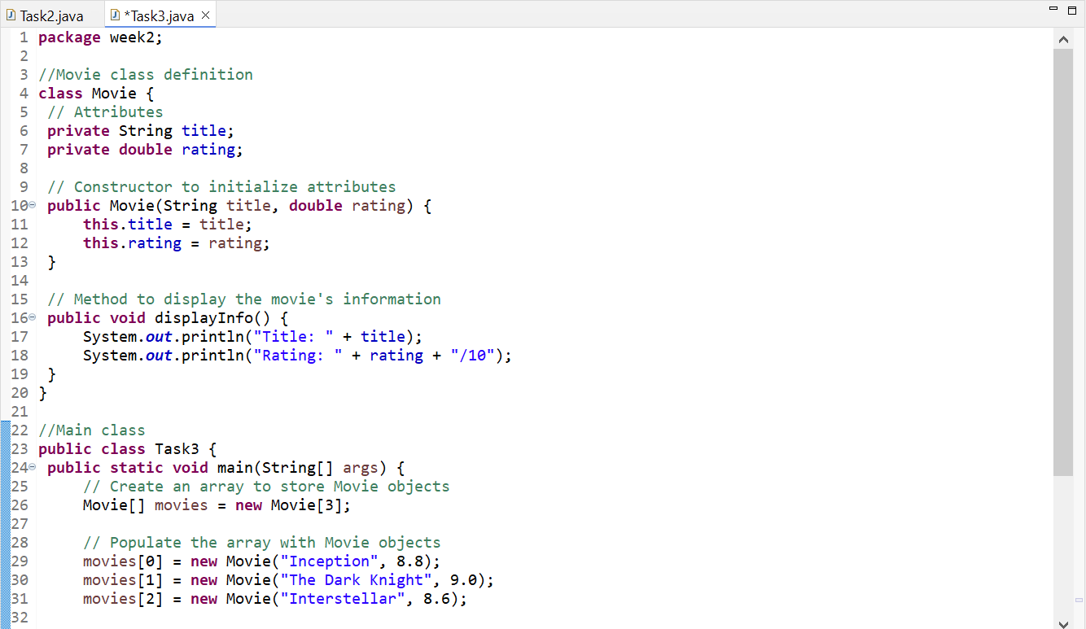Click the editor's vertical scrollbar thumb
Image resolution: width=1086 pixels, height=629 pixels.
click(x=1063, y=262)
